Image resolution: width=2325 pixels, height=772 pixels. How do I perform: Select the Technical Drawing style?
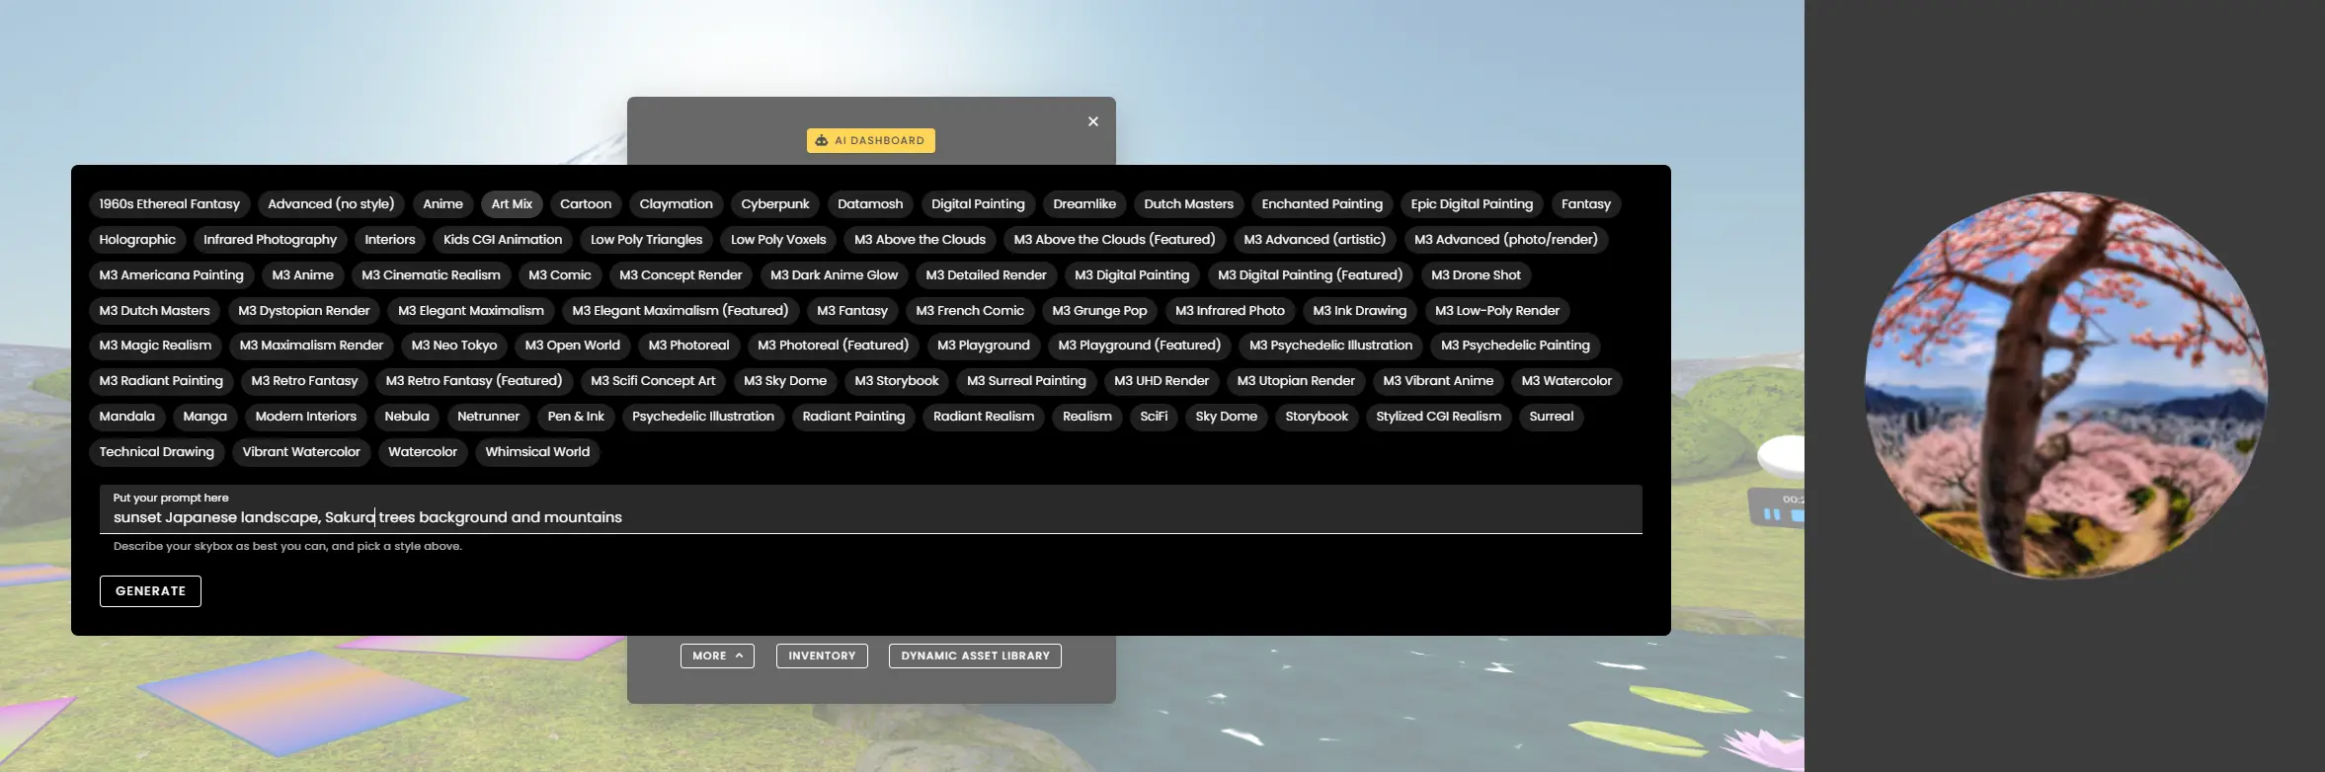click(156, 452)
